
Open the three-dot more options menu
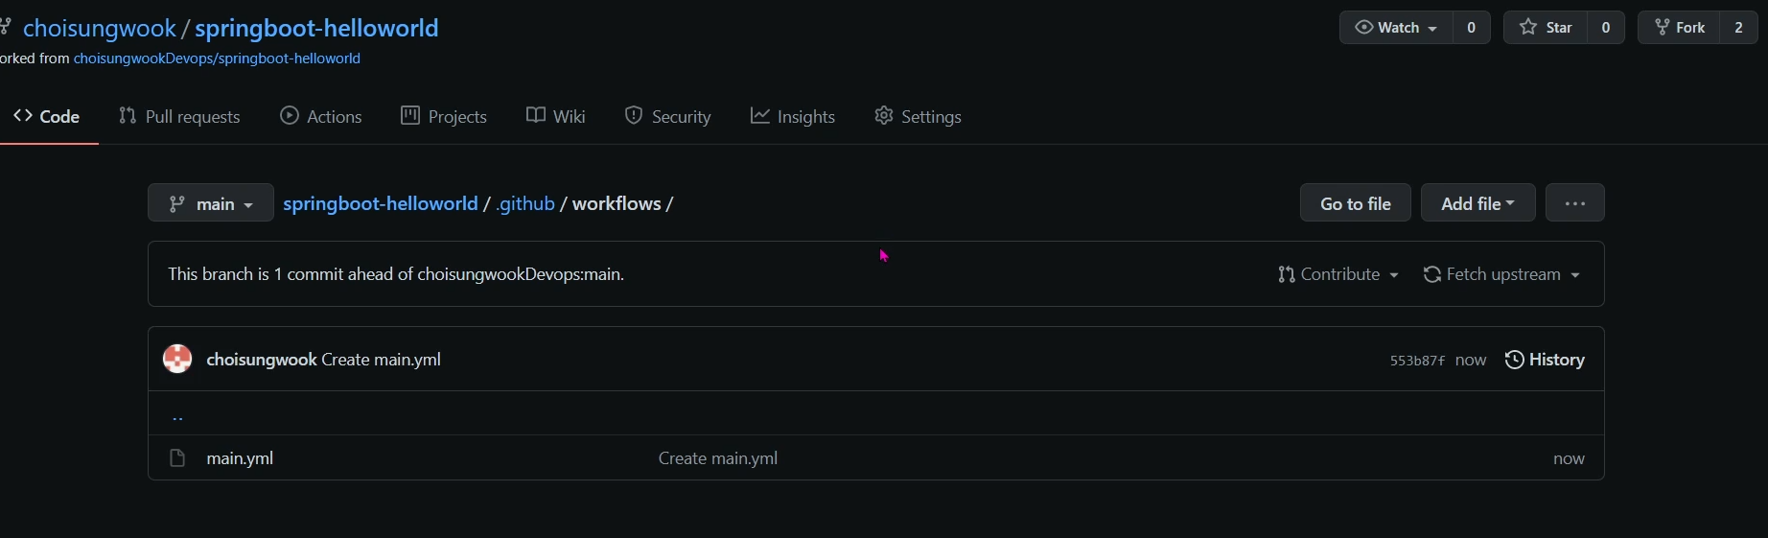tap(1575, 203)
